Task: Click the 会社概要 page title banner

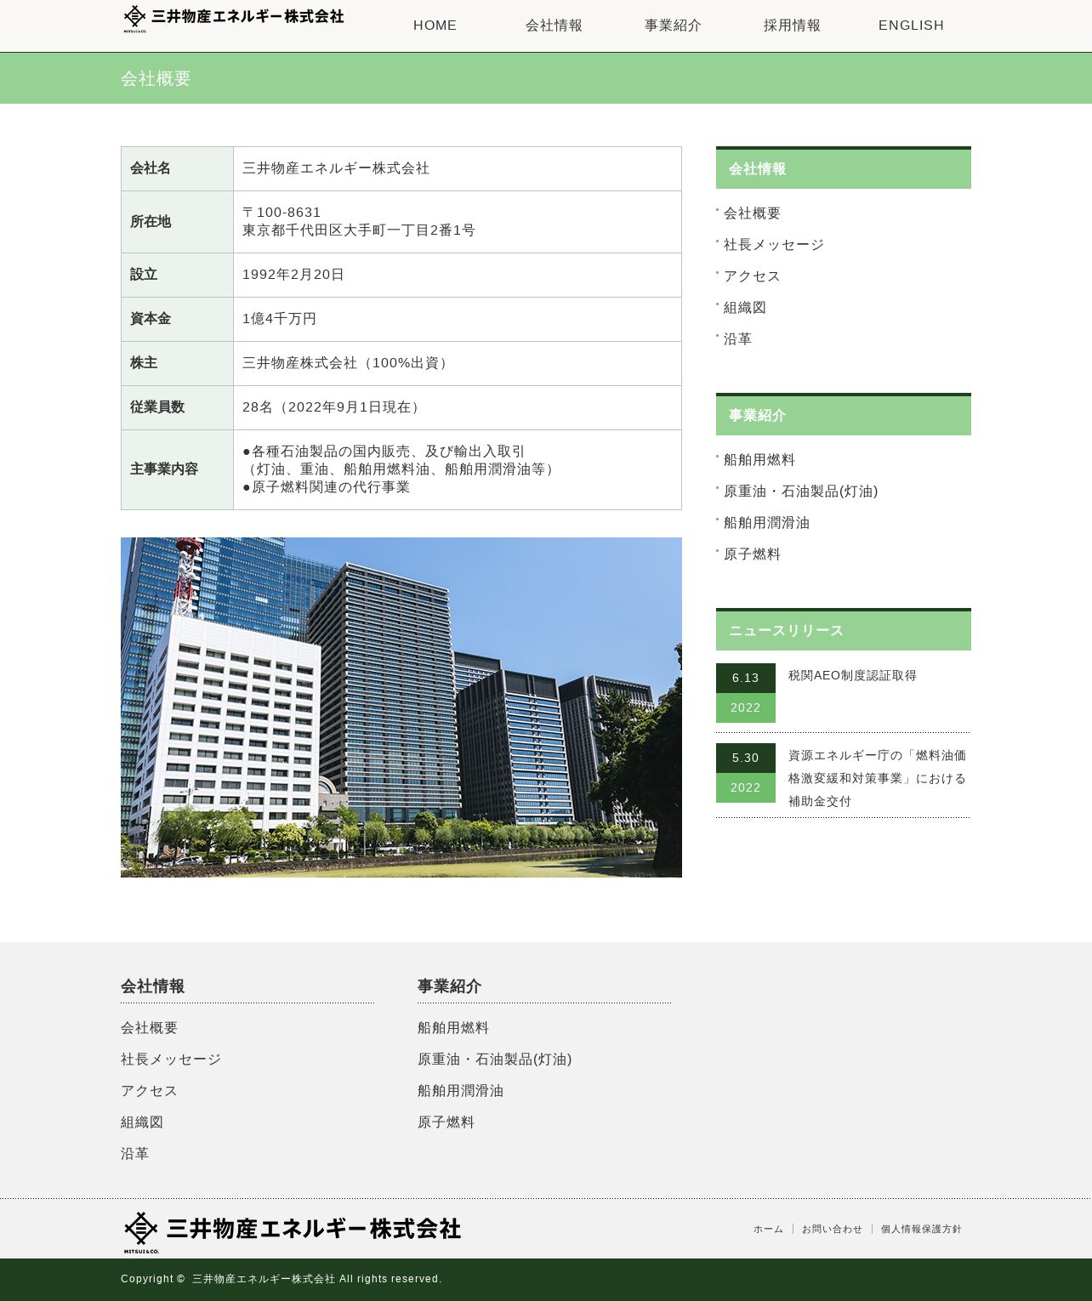Action: 546,78
